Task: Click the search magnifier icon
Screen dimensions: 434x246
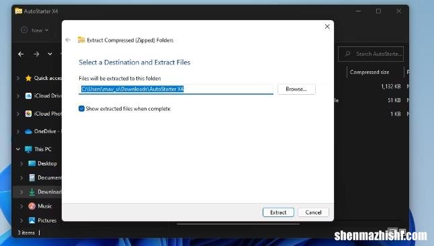Action: 347,54
